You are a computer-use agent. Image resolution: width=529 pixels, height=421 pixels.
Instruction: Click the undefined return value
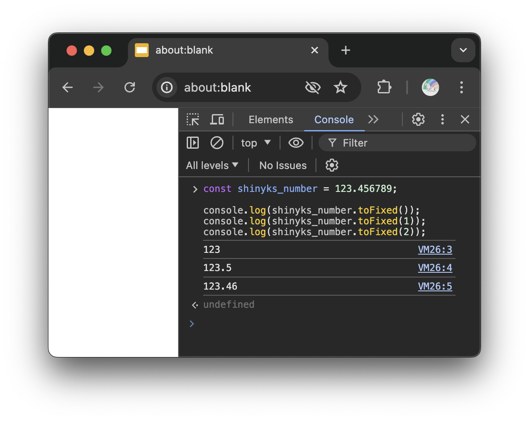click(x=229, y=304)
